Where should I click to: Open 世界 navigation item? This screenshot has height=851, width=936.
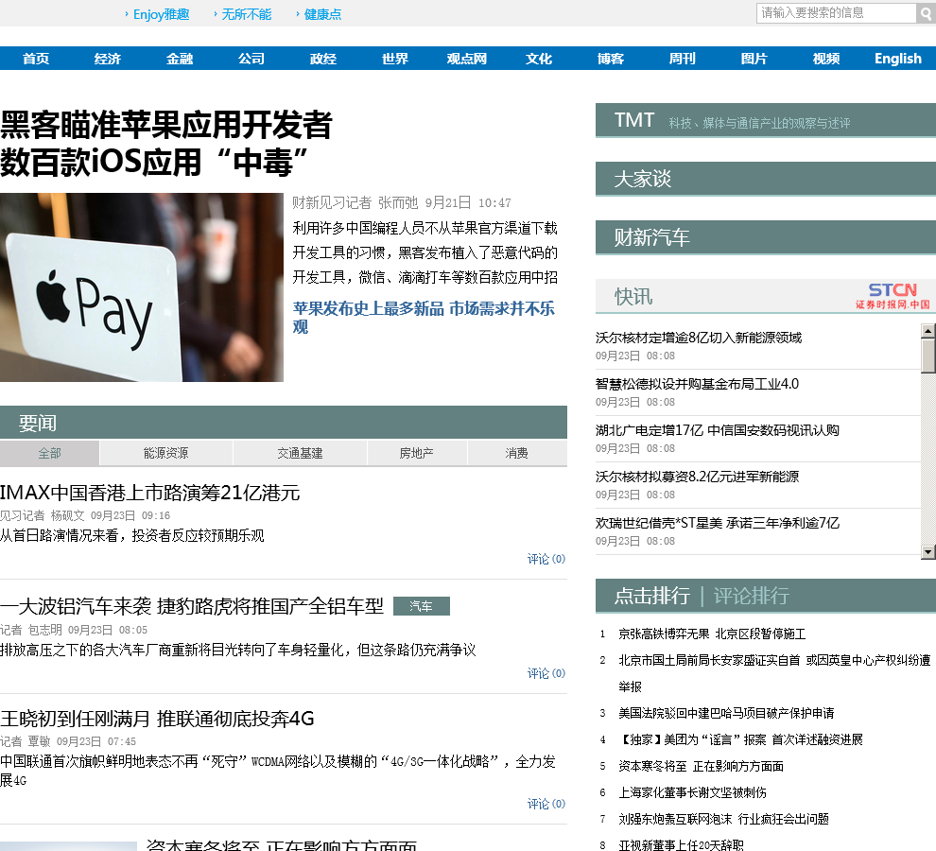pyautogui.click(x=395, y=59)
